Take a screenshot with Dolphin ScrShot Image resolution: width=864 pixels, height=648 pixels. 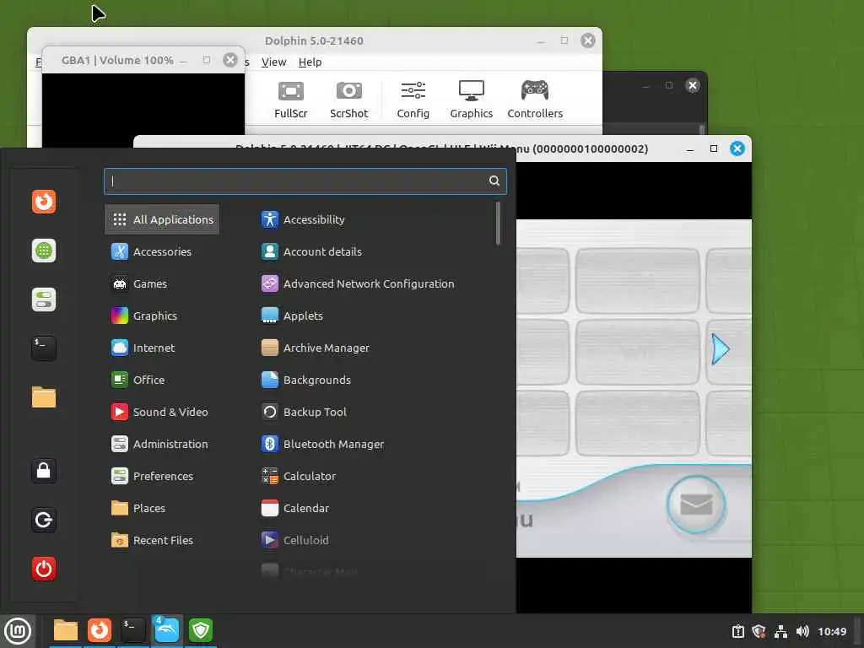[348, 100]
